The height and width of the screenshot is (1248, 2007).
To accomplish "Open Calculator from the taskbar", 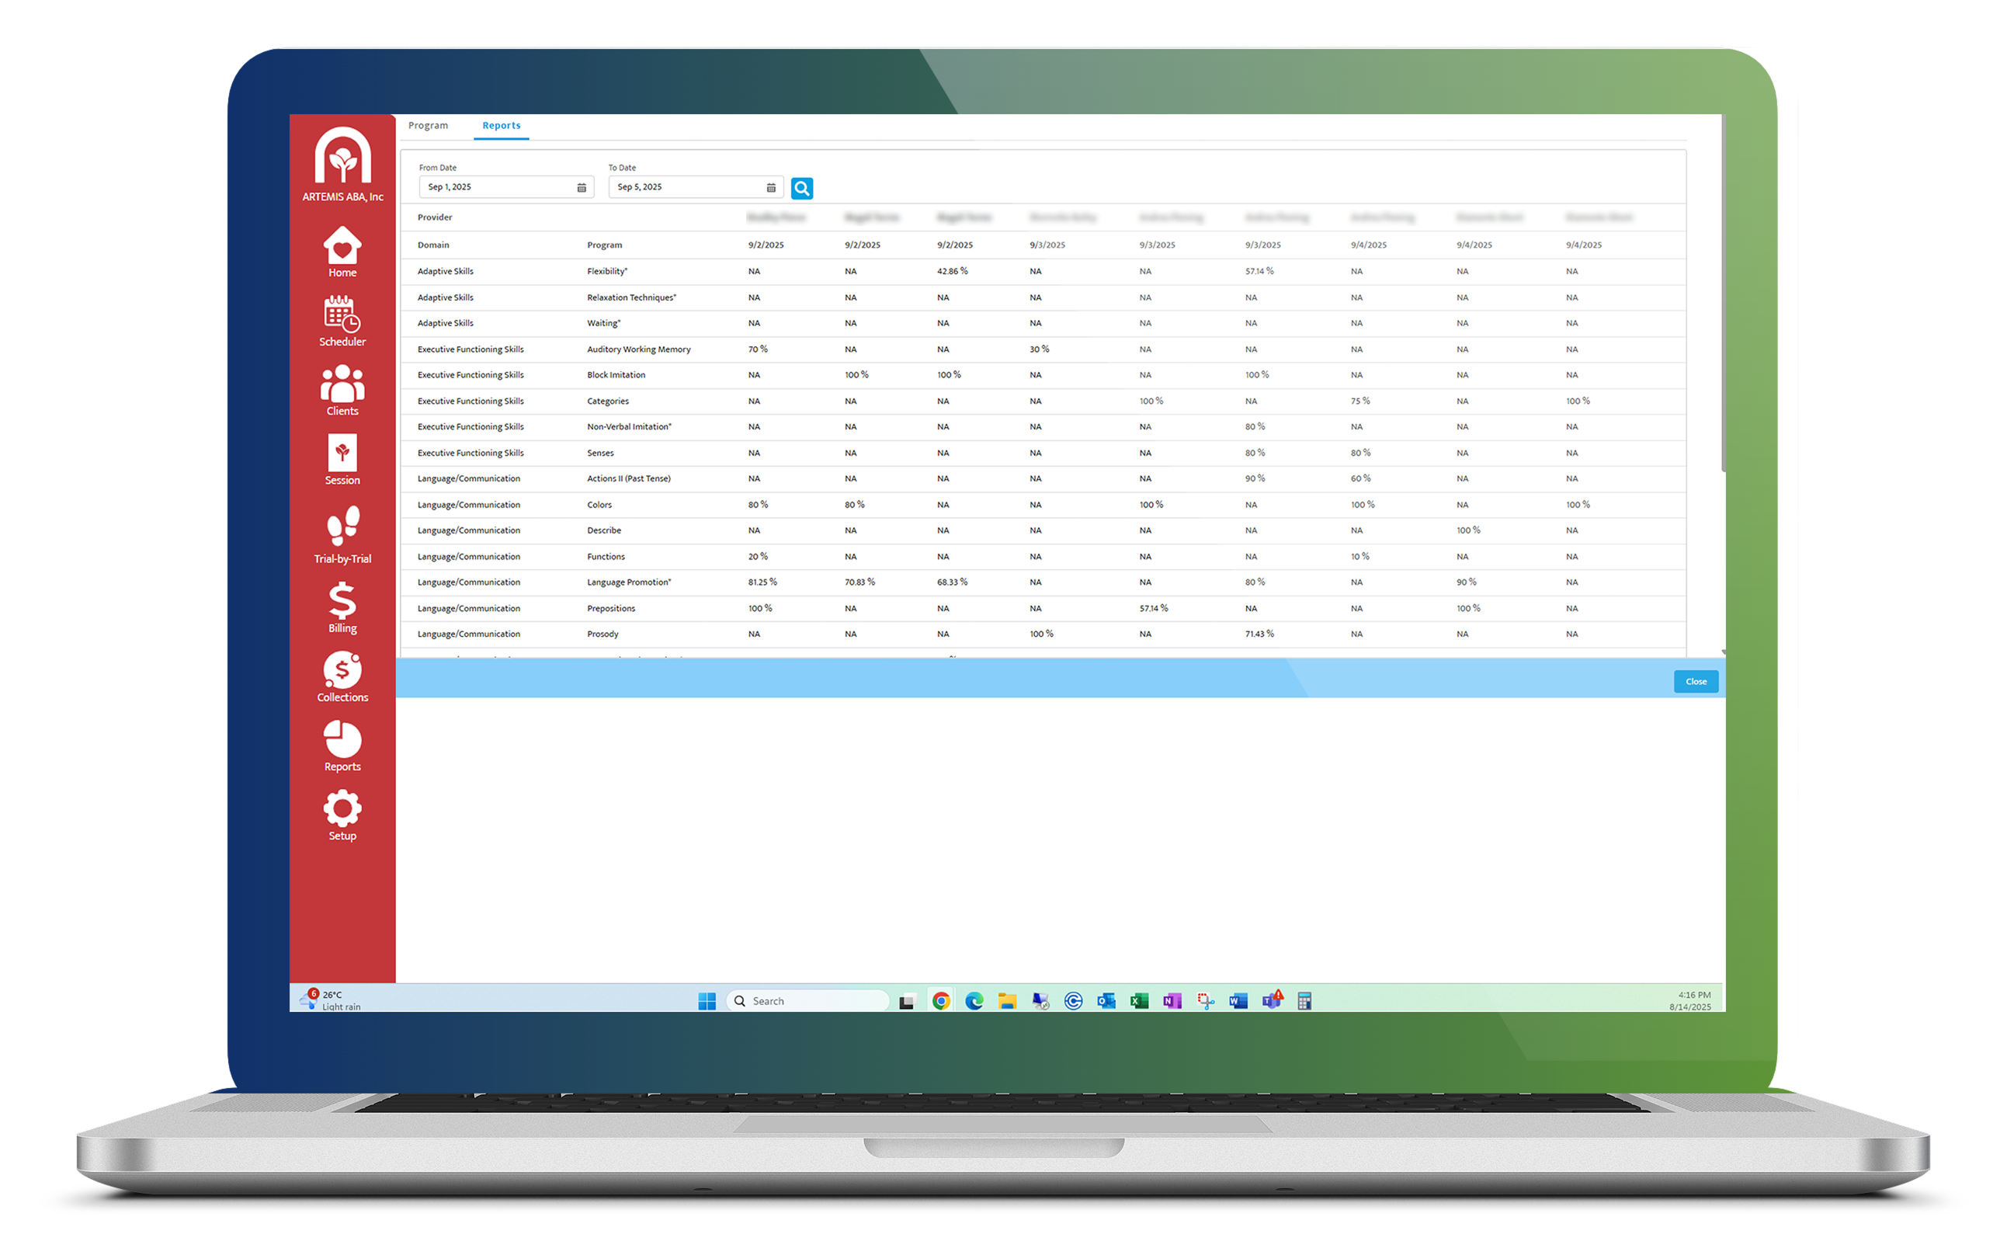I will tap(1304, 1002).
